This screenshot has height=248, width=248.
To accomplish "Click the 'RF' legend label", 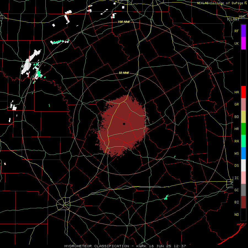I will 237,31.
